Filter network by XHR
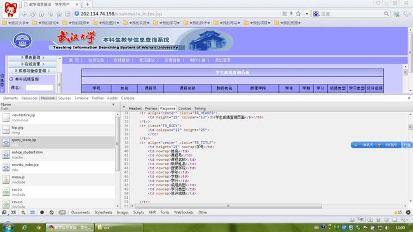 click(152, 212)
